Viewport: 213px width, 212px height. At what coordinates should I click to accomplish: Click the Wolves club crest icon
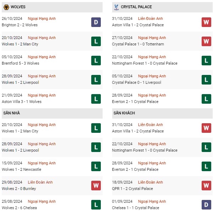pyautogui.click(x=6, y=7)
